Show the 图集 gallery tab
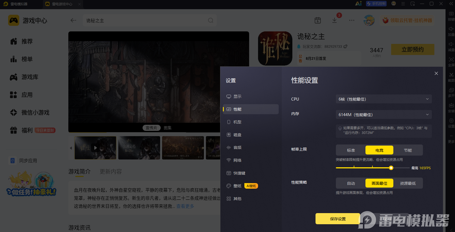This screenshot has width=455, height=232. coord(168,128)
